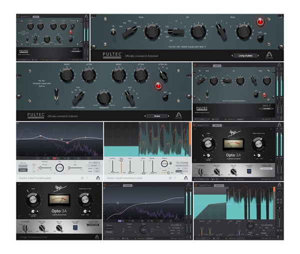Screen dimensions: 300x254
Task: Click the Peak Reduction knob on large Opto-3A
Action: tap(85, 200)
